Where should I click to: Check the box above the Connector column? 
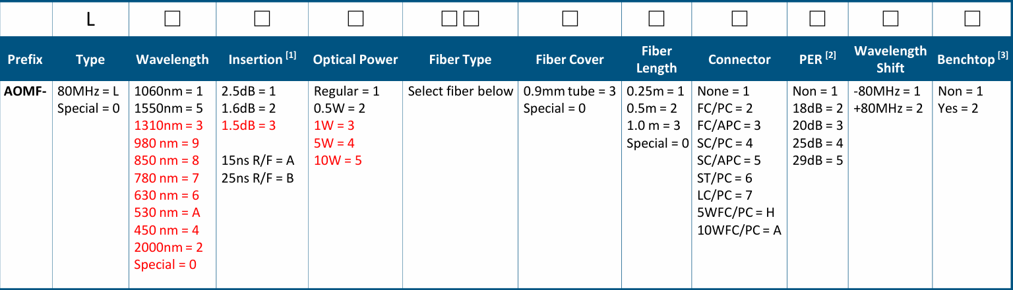(x=739, y=19)
